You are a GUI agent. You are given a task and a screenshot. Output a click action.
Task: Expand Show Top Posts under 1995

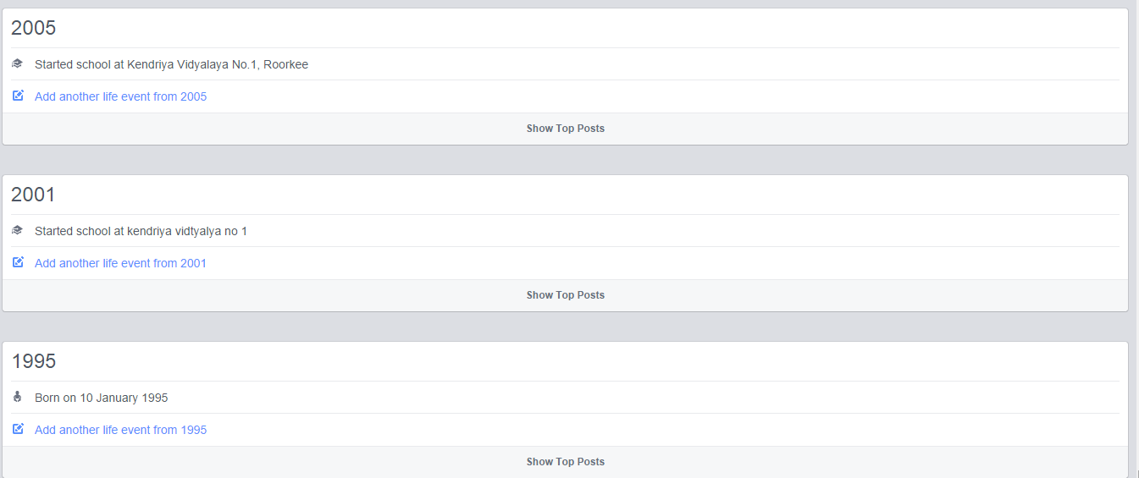coord(565,462)
